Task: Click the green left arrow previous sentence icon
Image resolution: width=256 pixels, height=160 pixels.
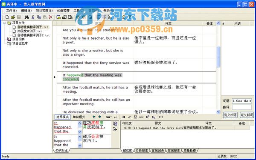Action: [x=94, y=117]
